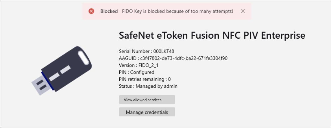331x128 pixels.
Task: Select the serial value 000LKT48
Action: point(164,51)
